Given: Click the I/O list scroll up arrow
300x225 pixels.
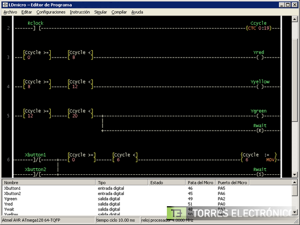Looking at the screenshot, I should (295, 182).
